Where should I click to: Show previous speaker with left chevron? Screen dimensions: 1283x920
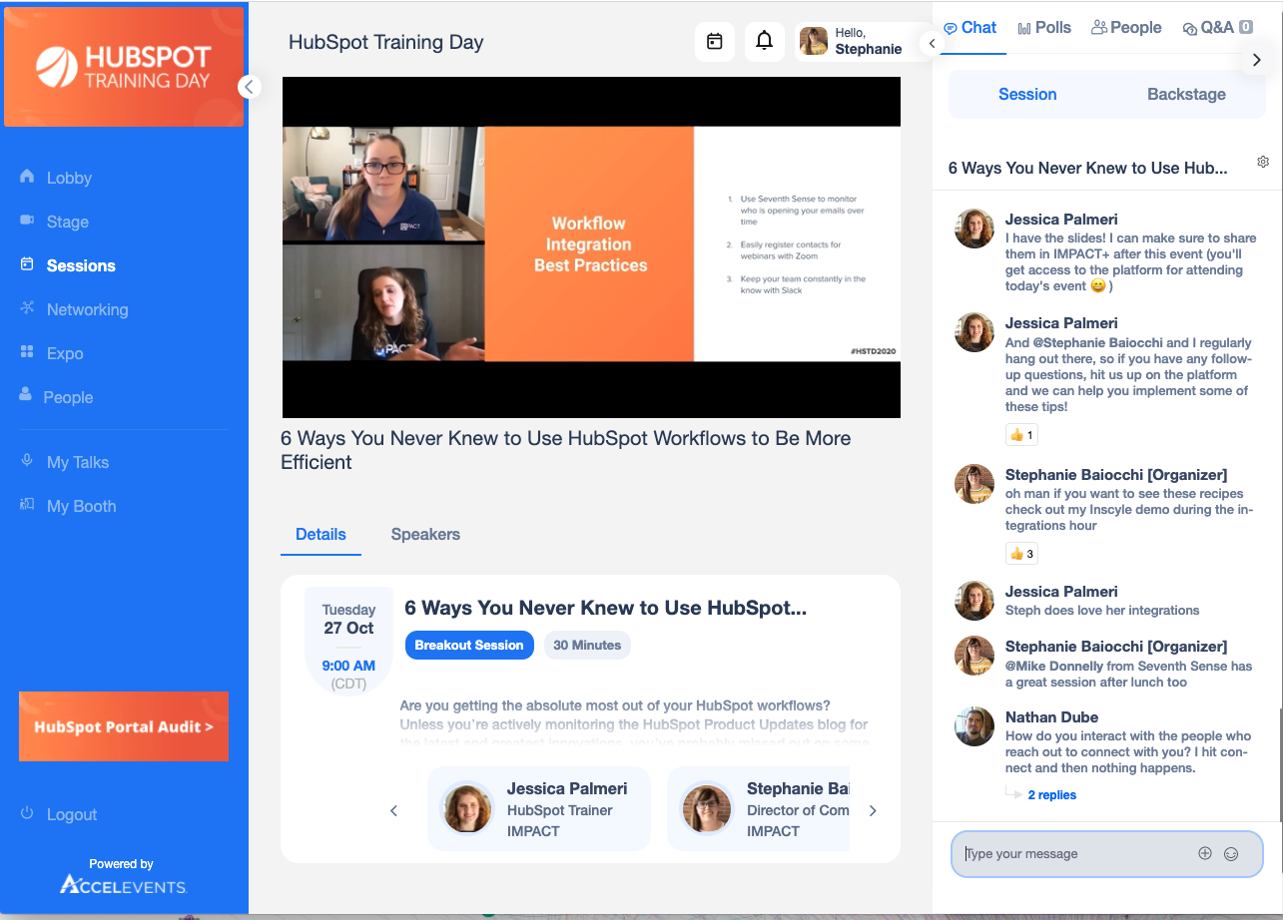click(x=393, y=811)
